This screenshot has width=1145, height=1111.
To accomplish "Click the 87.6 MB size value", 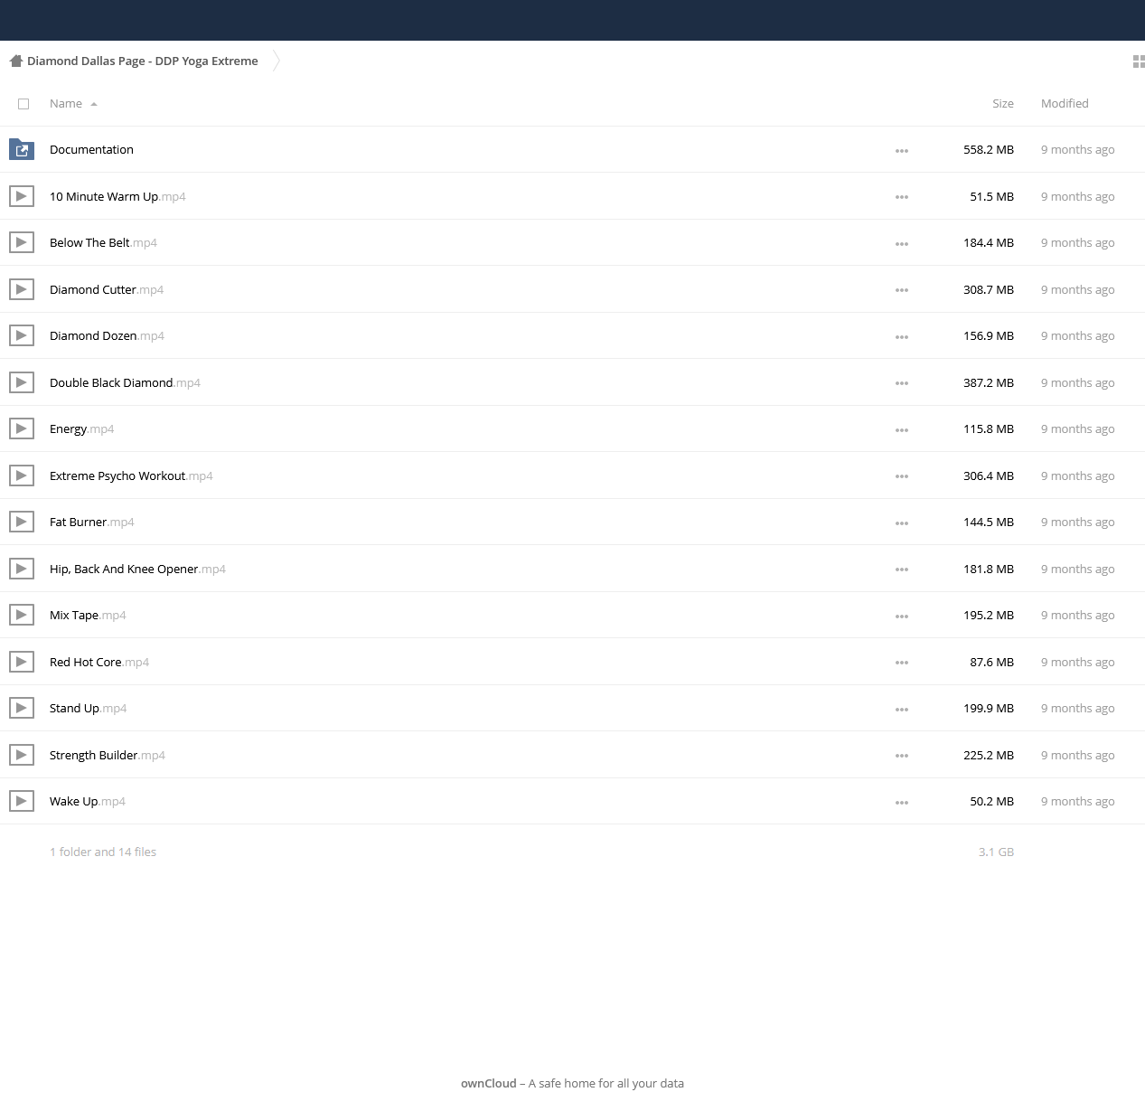I will click(x=992, y=663).
